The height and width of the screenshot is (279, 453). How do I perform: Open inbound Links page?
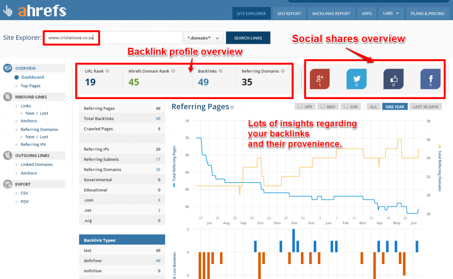pos(26,106)
